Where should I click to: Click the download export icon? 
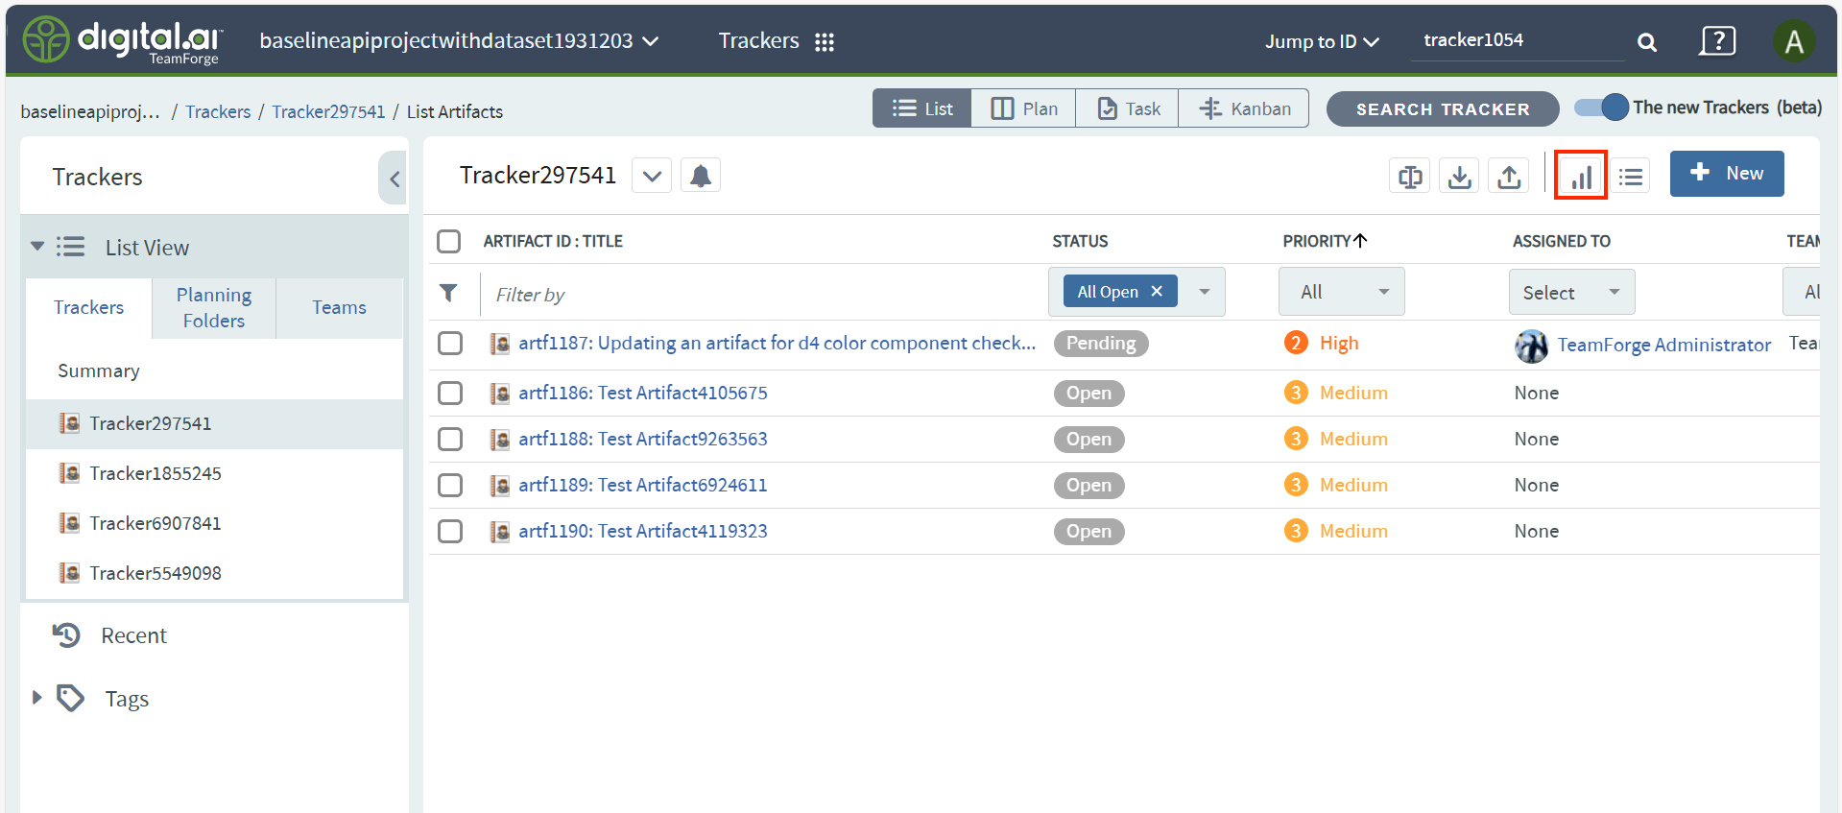point(1459,177)
